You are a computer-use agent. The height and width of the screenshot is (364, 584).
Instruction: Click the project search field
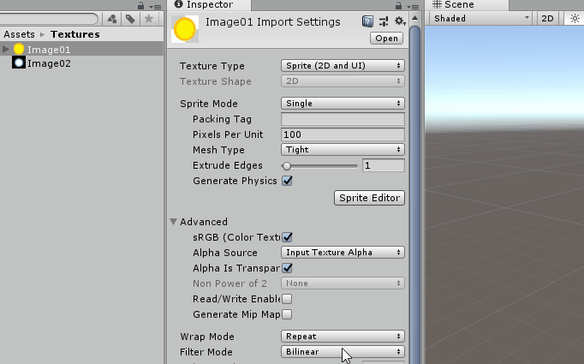click(49, 19)
